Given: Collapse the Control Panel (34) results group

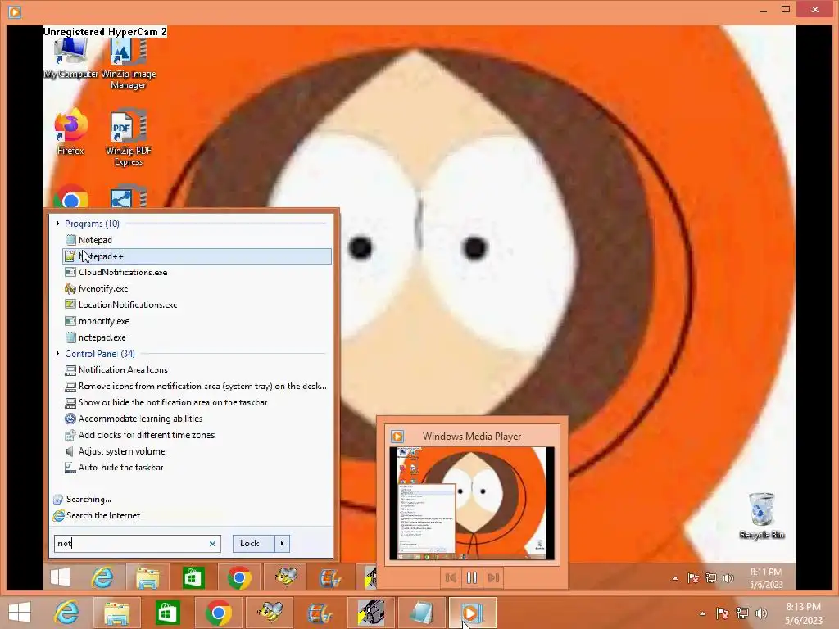Looking at the screenshot, I should pos(57,354).
